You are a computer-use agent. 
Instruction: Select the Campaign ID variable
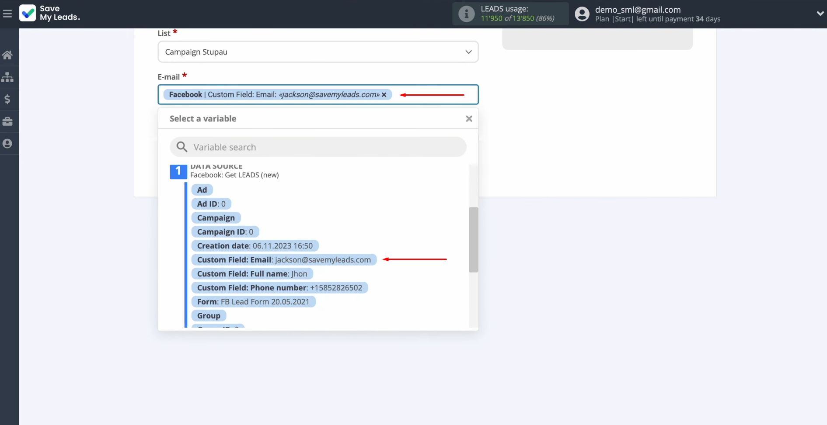point(225,232)
